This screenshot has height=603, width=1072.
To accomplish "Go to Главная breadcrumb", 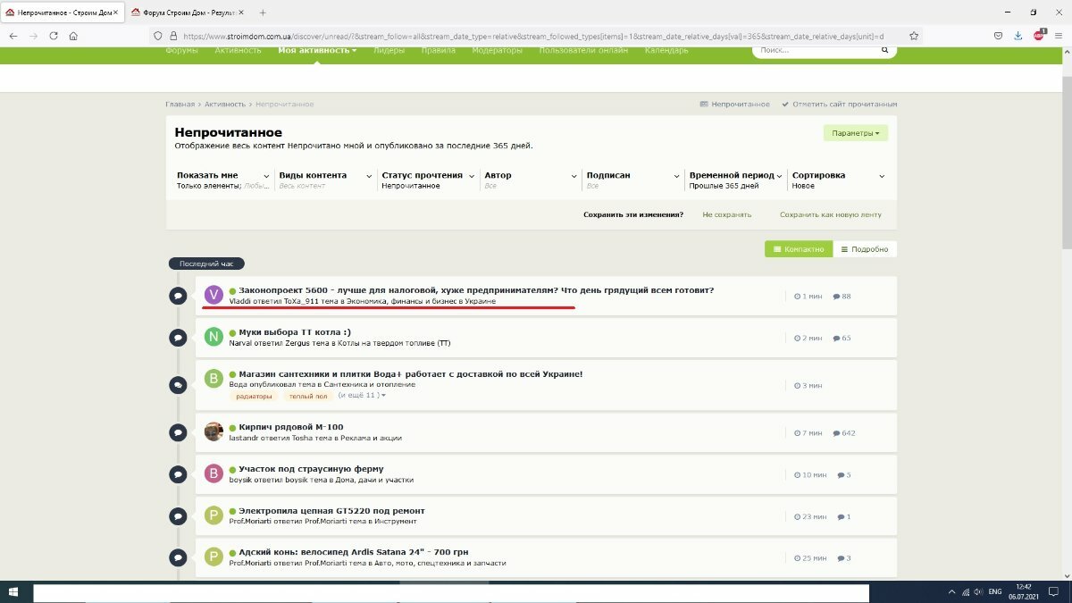I will tap(180, 105).
